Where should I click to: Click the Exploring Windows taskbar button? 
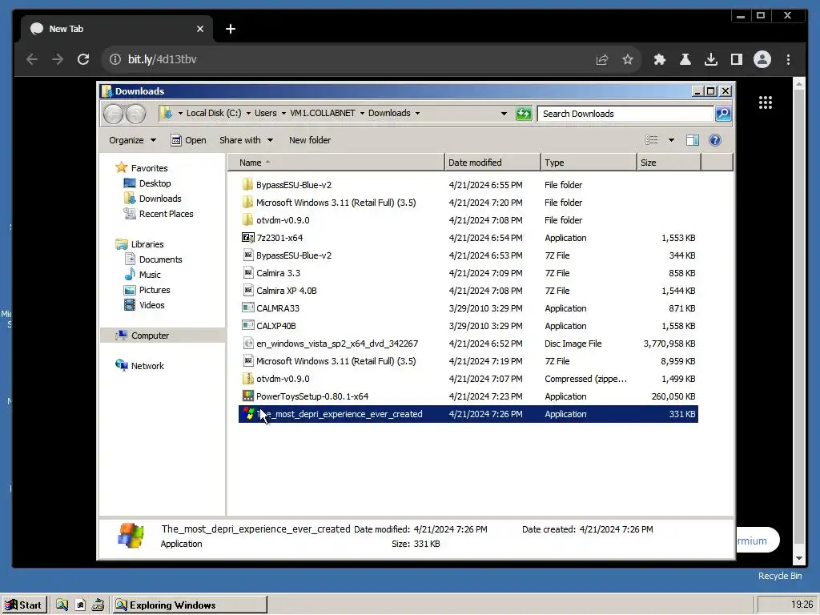(190, 605)
